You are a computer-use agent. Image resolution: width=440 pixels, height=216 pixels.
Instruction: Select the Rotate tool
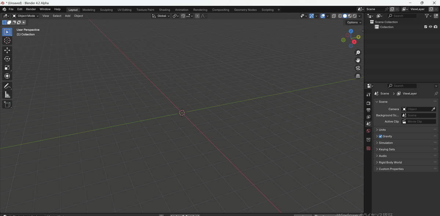(7, 59)
